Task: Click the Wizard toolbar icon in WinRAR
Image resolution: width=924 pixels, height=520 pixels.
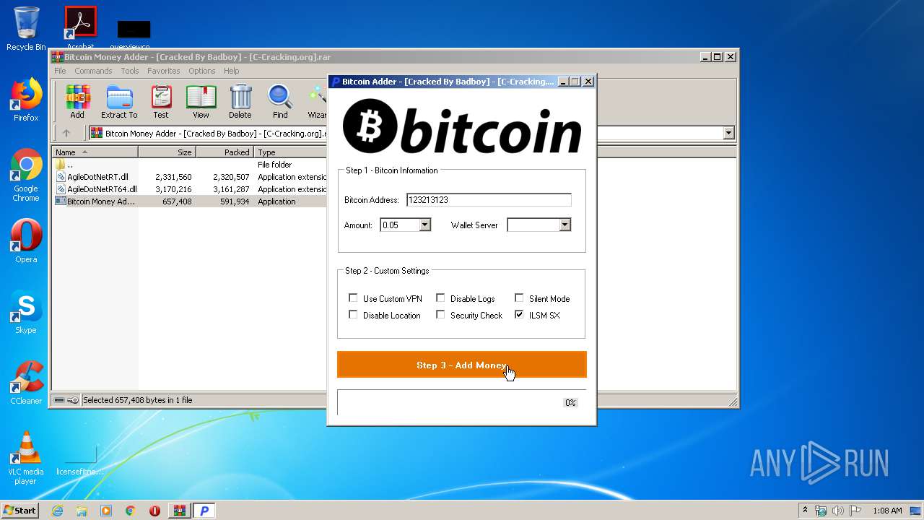Action: (x=318, y=102)
